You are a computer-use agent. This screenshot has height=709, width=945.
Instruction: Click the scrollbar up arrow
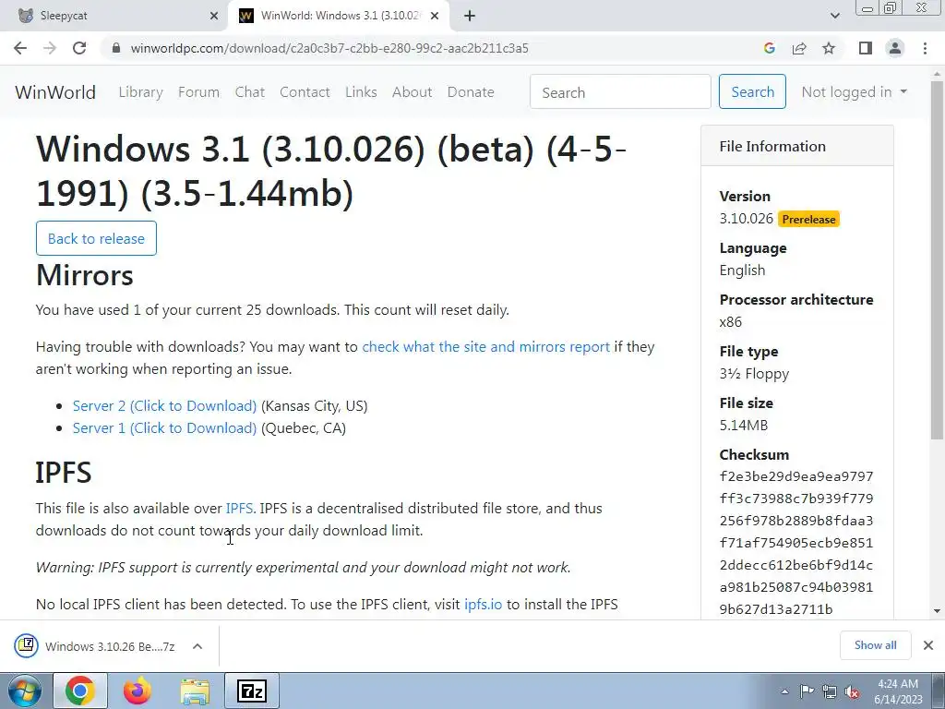(937, 72)
